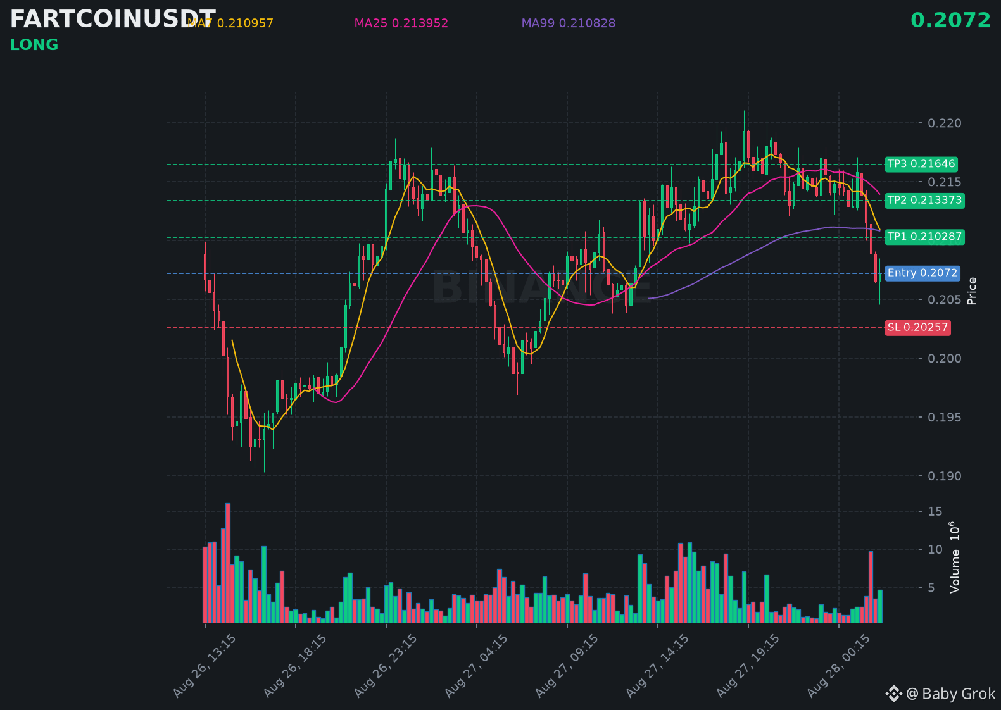1001x710 pixels.
Task: Click the FARTCOINUSDT symbol title
Action: 113,20
